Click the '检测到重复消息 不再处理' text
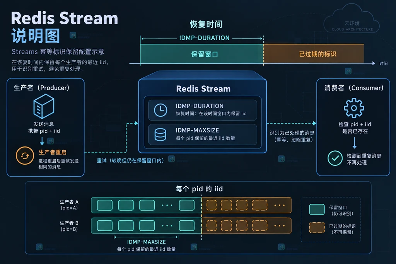The height and width of the screenshot is (264, 396). pos(364,159)
